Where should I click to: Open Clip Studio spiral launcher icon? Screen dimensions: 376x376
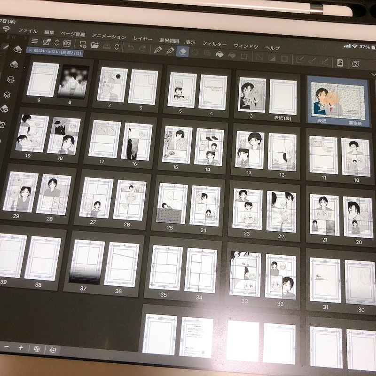click(x=67, y=43)
